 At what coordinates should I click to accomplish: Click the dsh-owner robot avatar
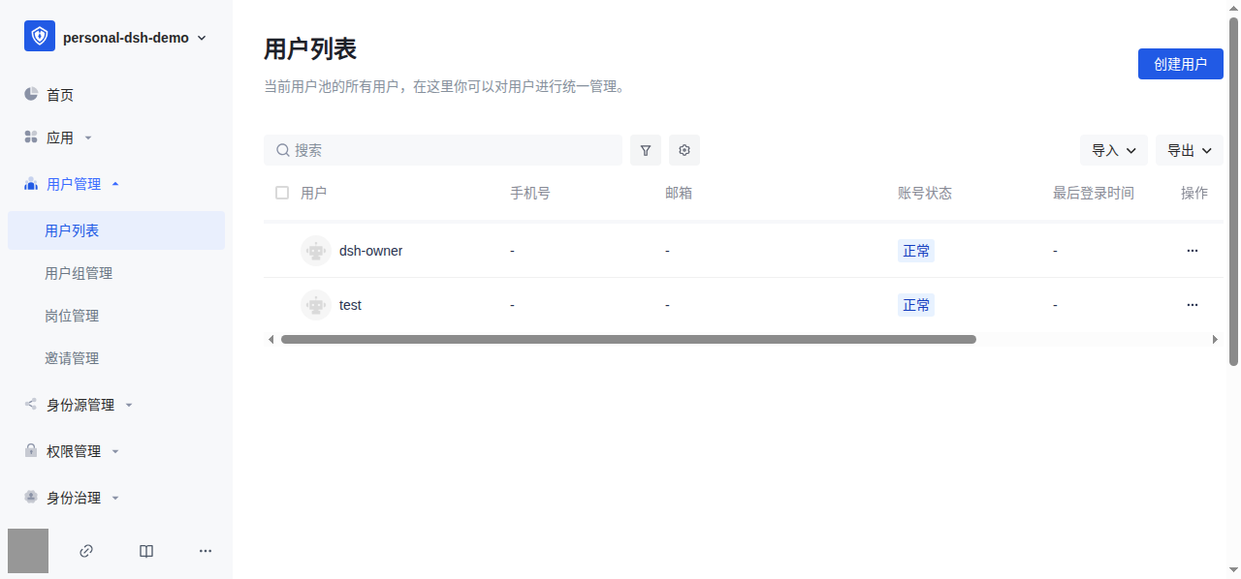click(316, 251)
